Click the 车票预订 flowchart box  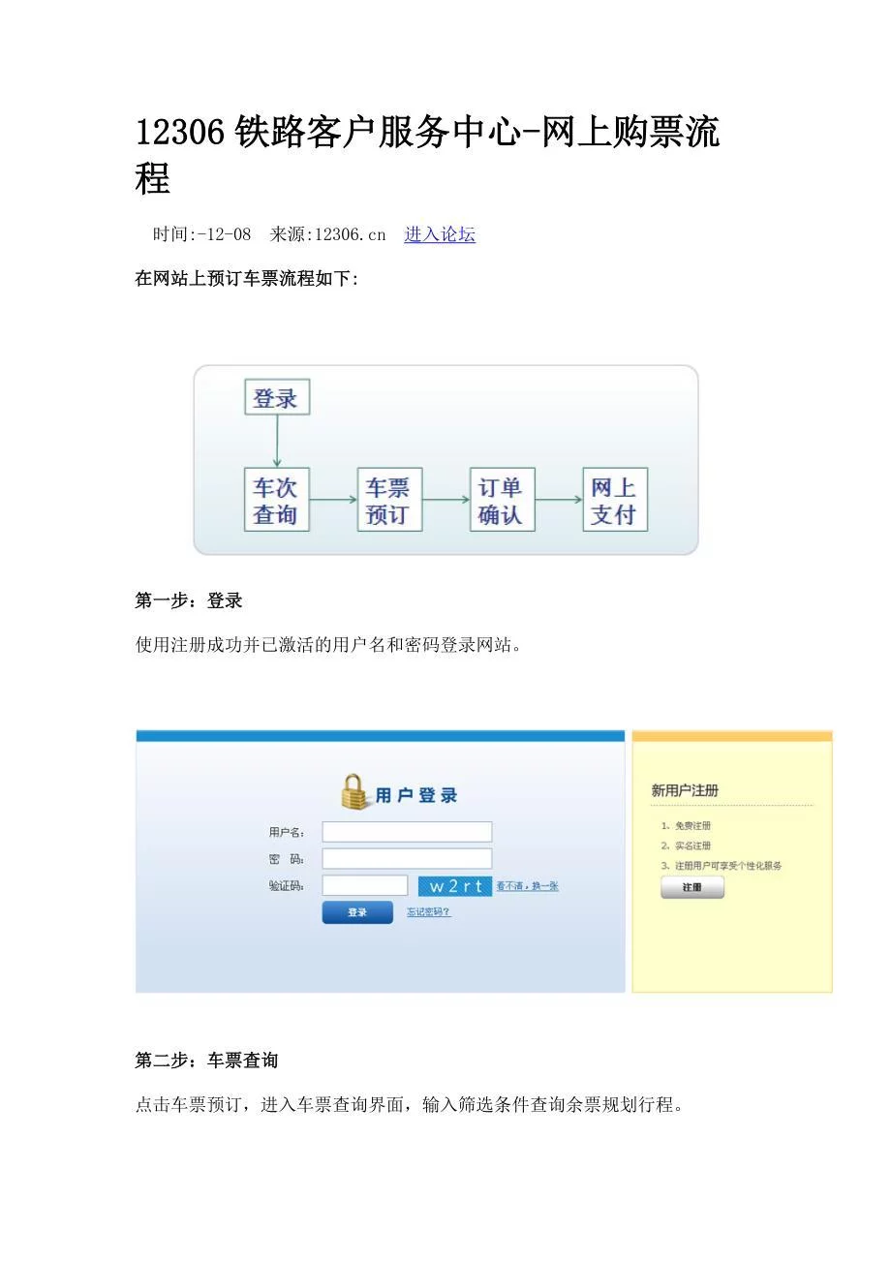pos(389,500)
